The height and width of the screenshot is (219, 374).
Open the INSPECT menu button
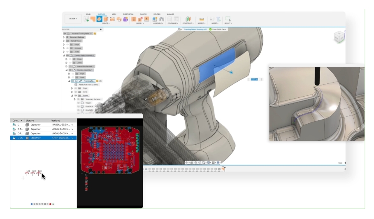click(x=202, y=23)
